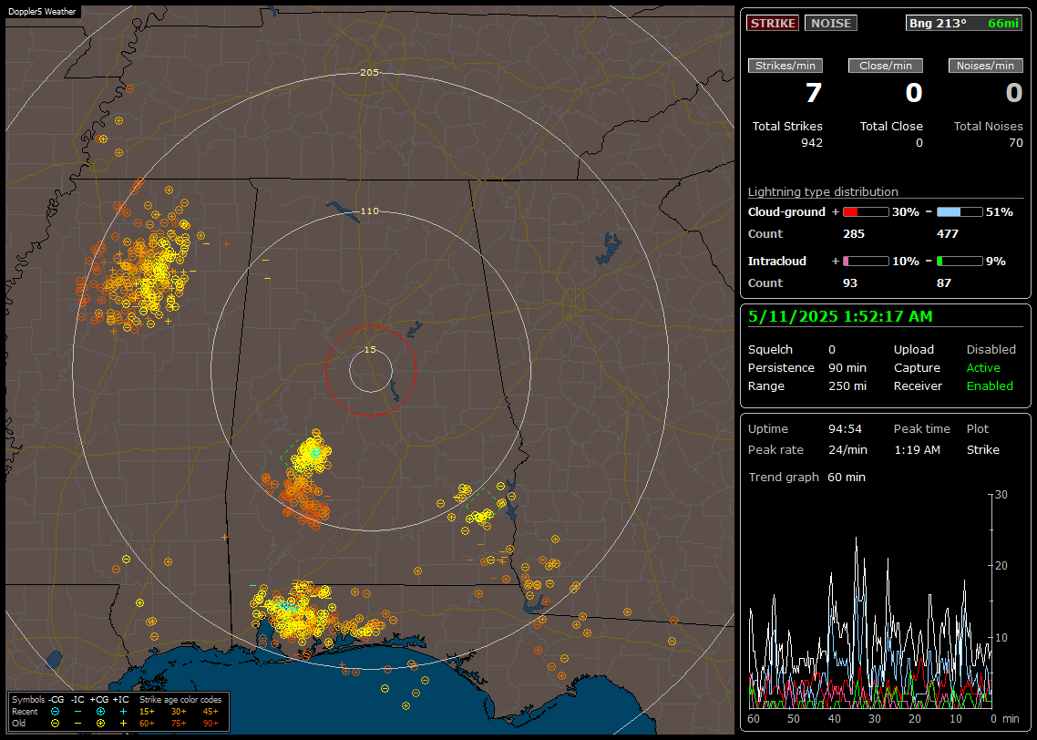This screenshot has width=1037, height=740.
Task: Click the 30+ strike age color code
Action: click(179, 712)
